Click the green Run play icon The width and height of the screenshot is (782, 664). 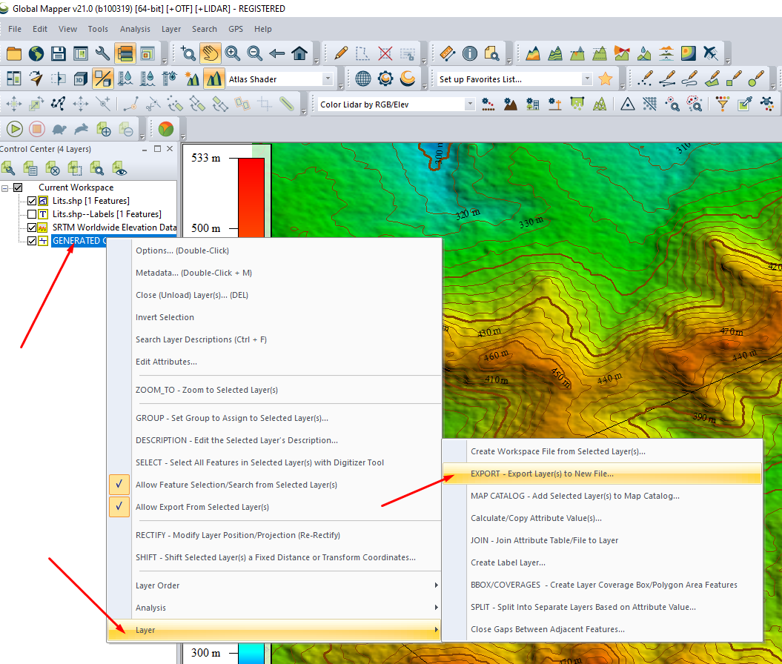click(15, 129)
